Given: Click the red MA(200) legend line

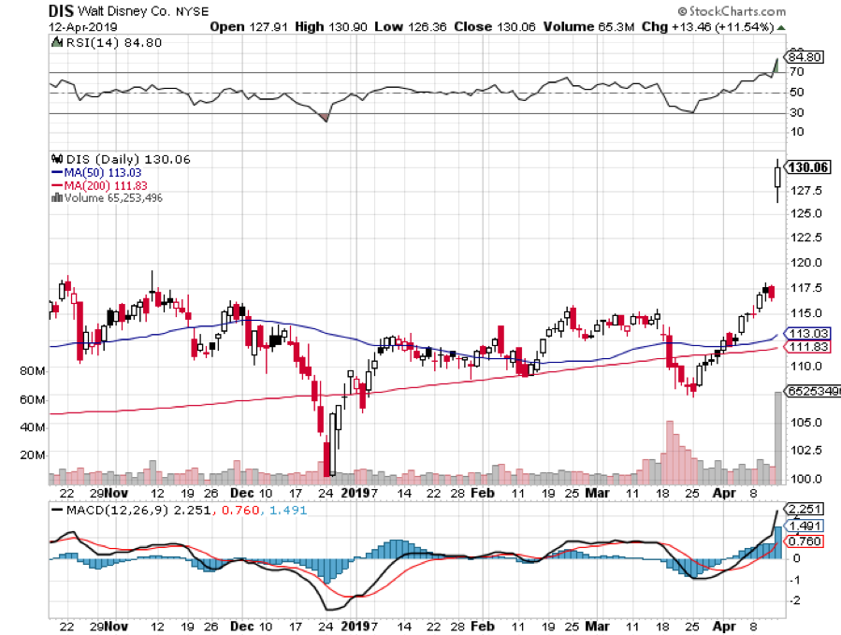Looking at the screenshot, I should point(57,185).
